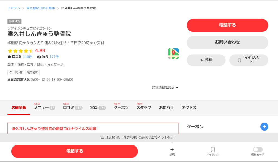
Task: Click the bottom bar マイリスト bookmark icon
Action: click(213, 150)
